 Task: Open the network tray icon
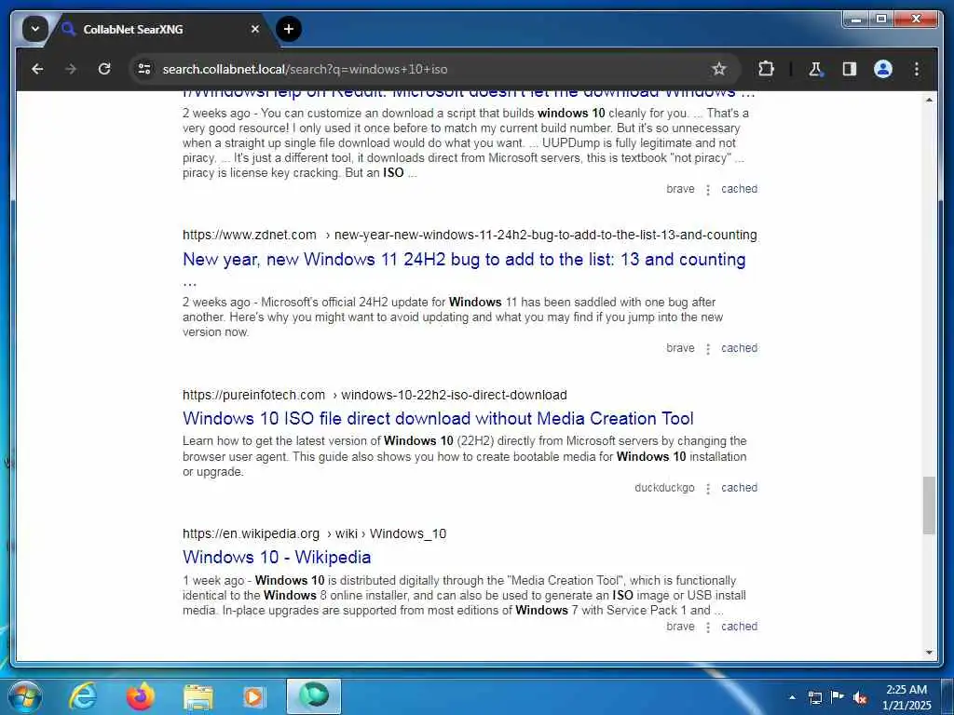point(815,697)
